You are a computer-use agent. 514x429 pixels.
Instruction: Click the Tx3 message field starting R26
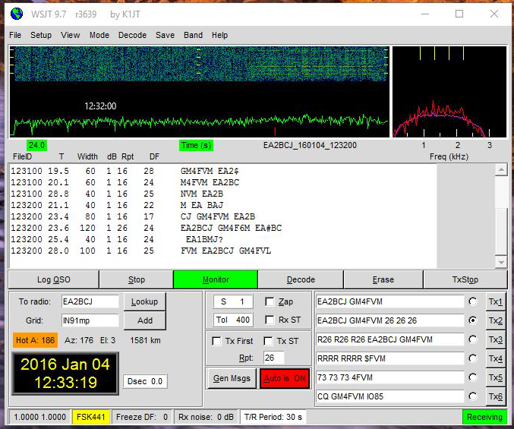[x=389, y=339]
